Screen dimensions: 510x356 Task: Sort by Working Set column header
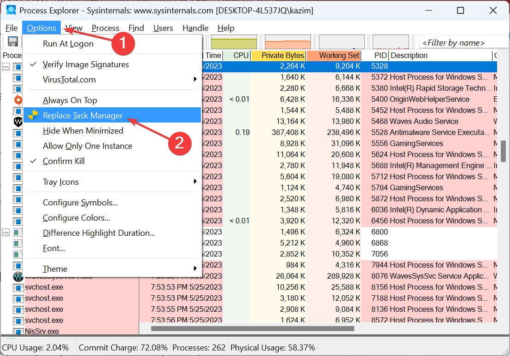click(334, 56)
